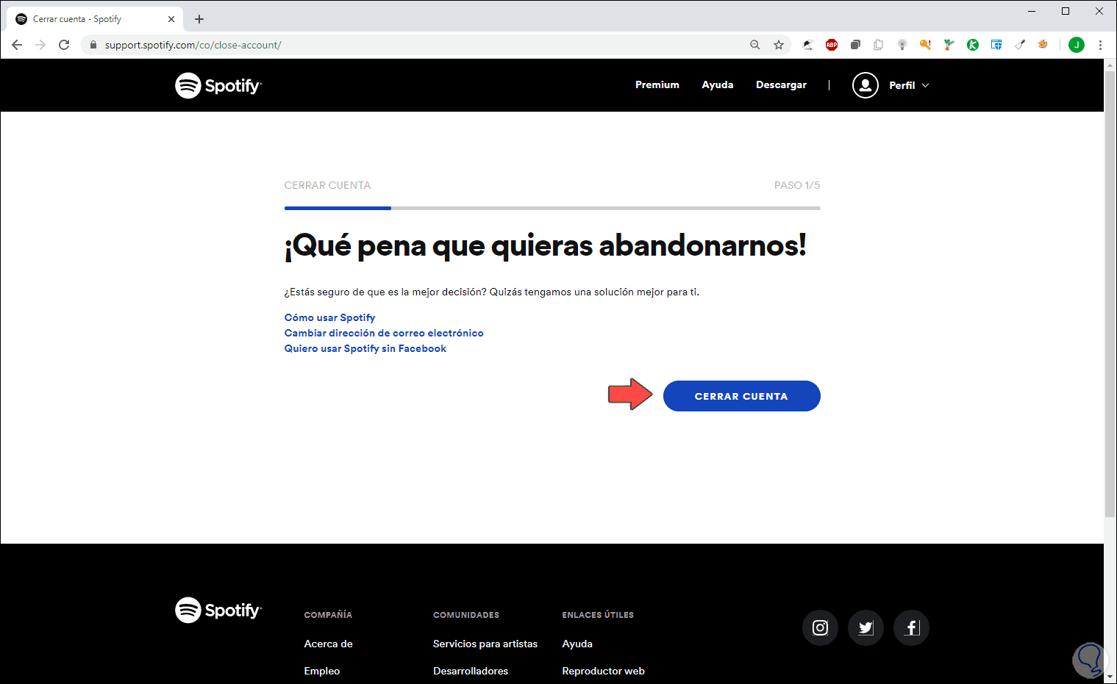The image size is (1117, 684).
Task: Focus the address bar URL
Action: point(193,45)
